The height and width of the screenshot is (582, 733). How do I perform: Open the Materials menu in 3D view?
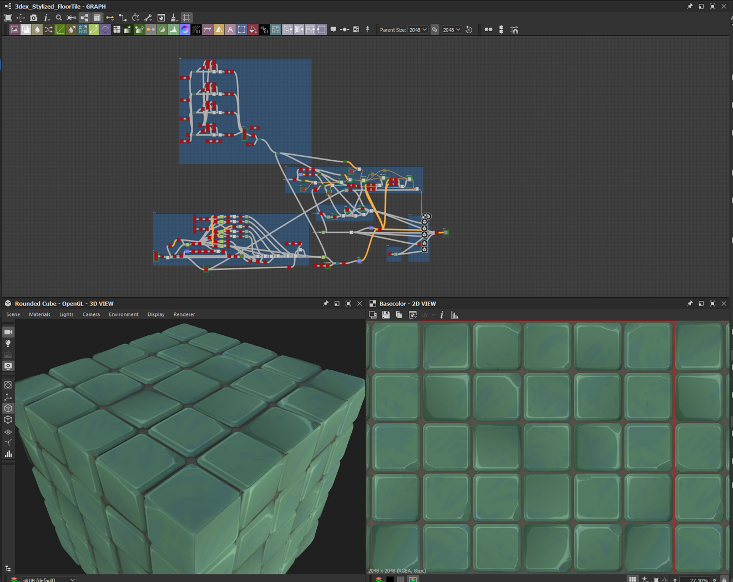click(39, 314)
